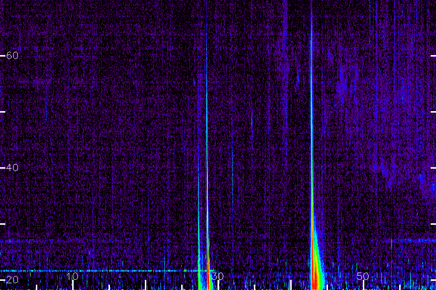Click the "10" horizontal axis label
Viewport: 436px width, 290px height.
(72, 276)
